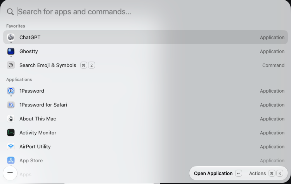Click the AirPort Utility wifi icon

(11, 146)
